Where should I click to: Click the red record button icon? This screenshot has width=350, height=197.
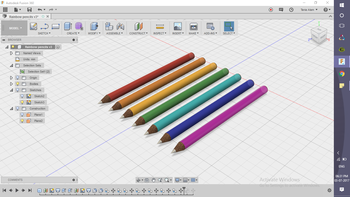[x=271, y=10]
